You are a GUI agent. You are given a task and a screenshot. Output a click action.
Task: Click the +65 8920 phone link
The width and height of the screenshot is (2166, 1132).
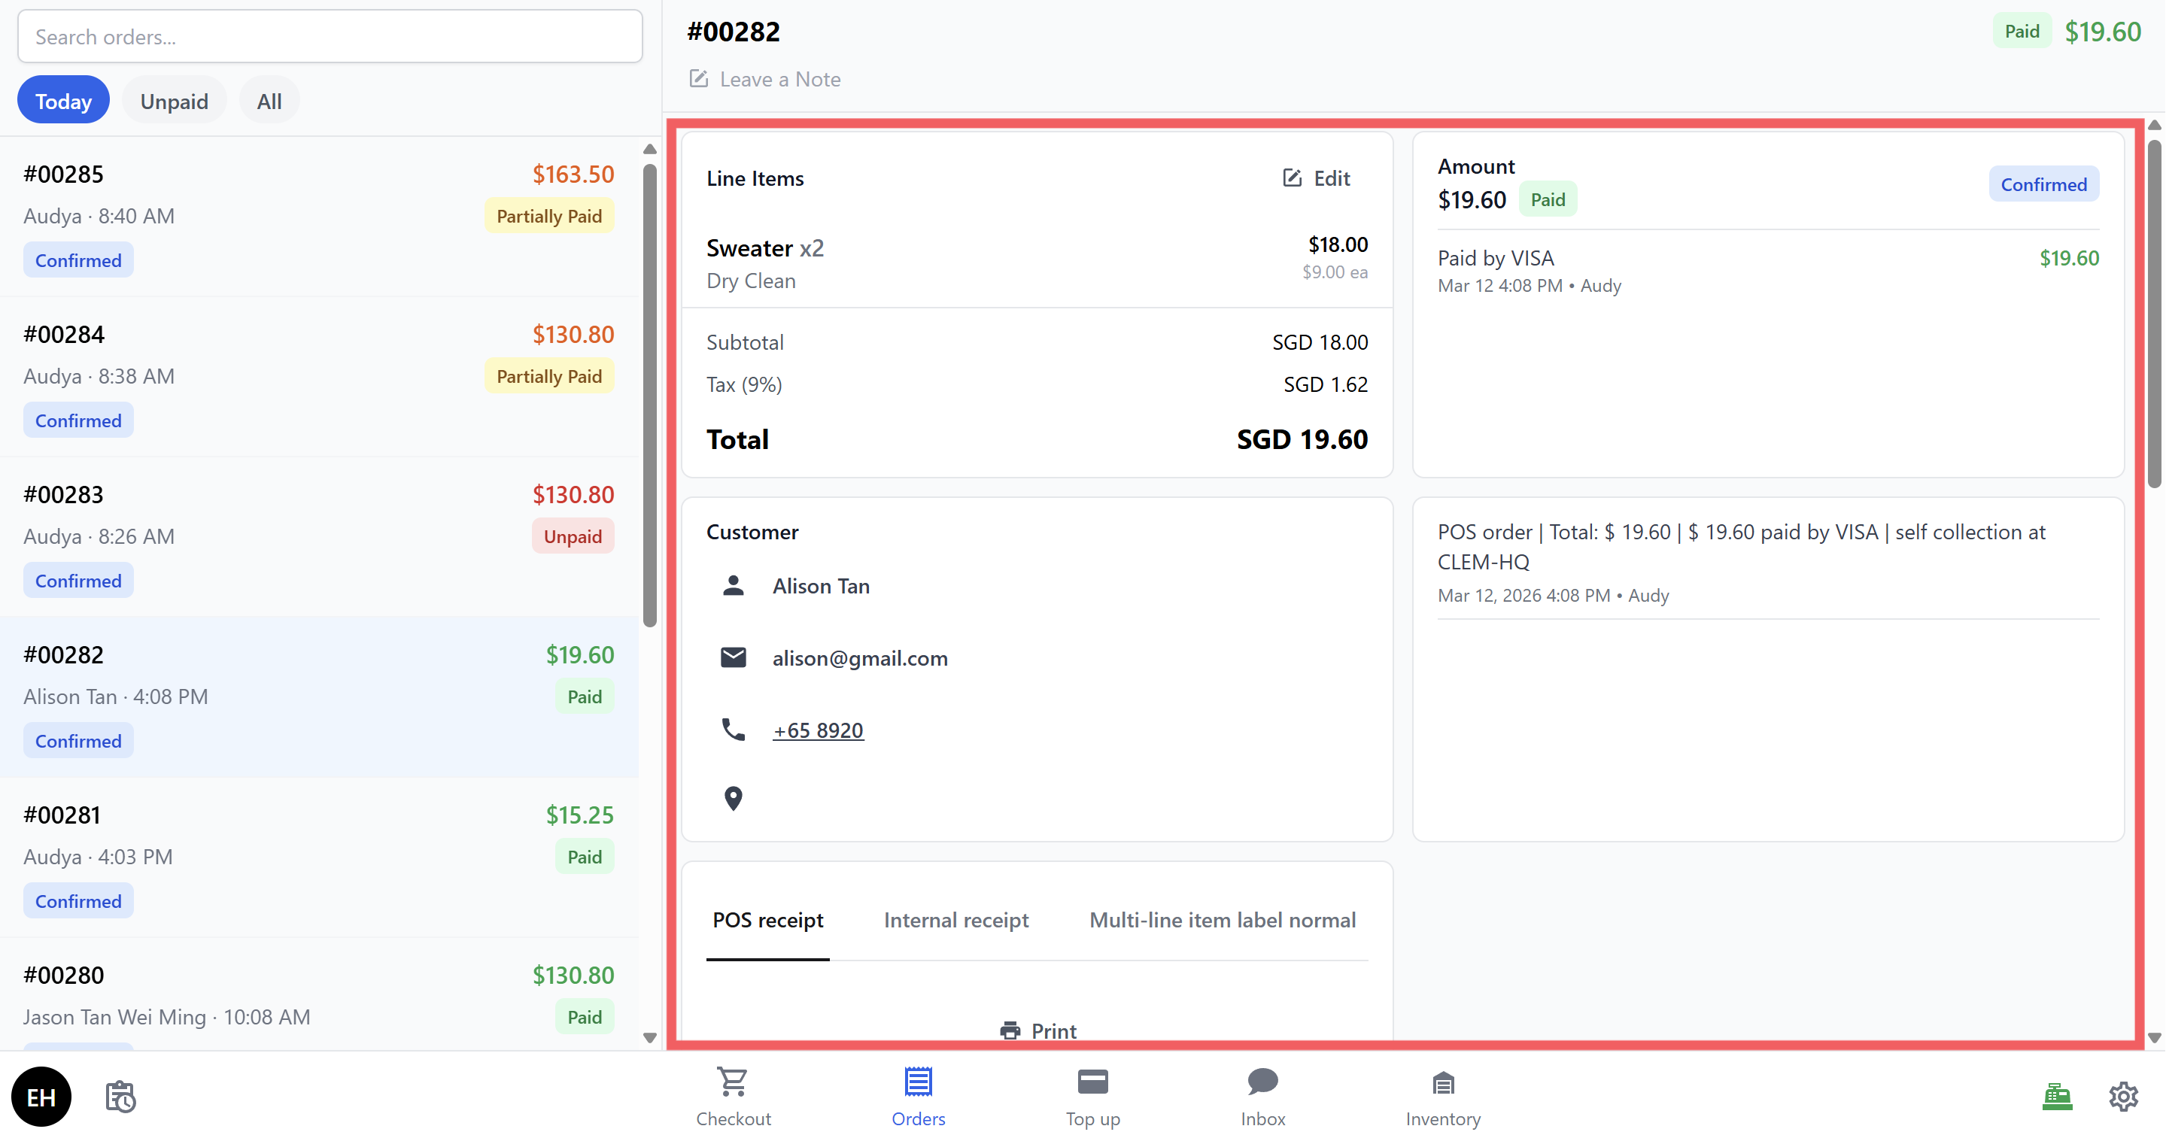click(x=818, y=730)
